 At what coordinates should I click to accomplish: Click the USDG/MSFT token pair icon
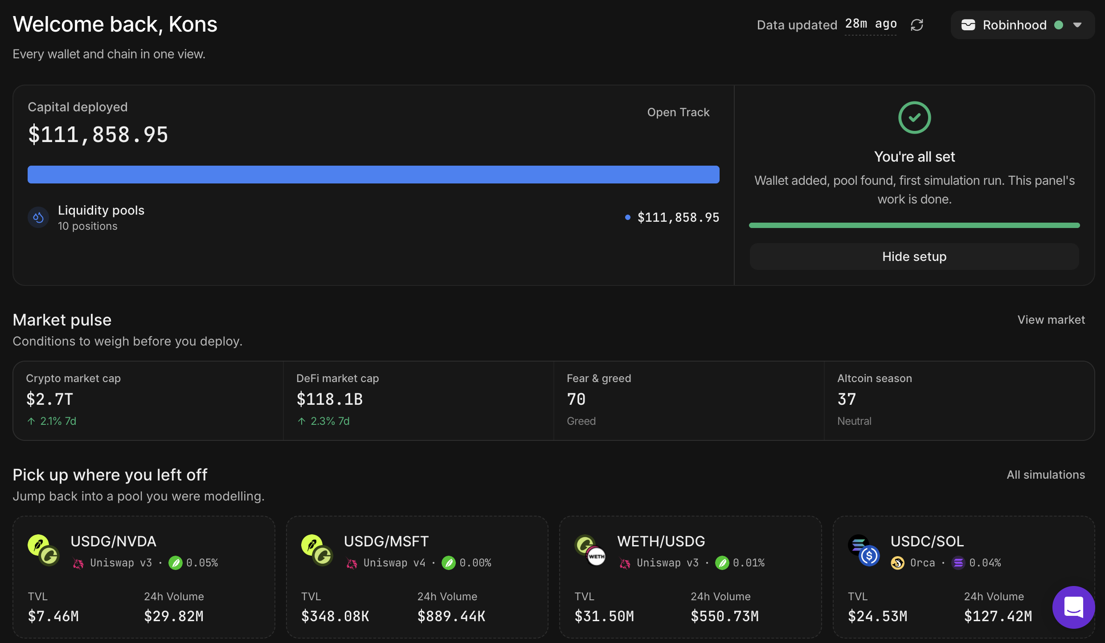coord(317,550)
